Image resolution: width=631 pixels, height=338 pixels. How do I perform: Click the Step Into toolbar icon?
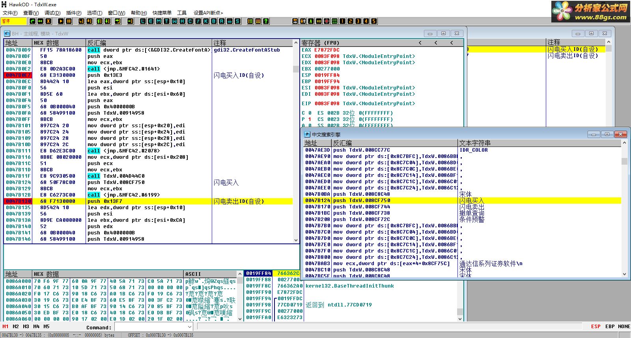point(82,21)
